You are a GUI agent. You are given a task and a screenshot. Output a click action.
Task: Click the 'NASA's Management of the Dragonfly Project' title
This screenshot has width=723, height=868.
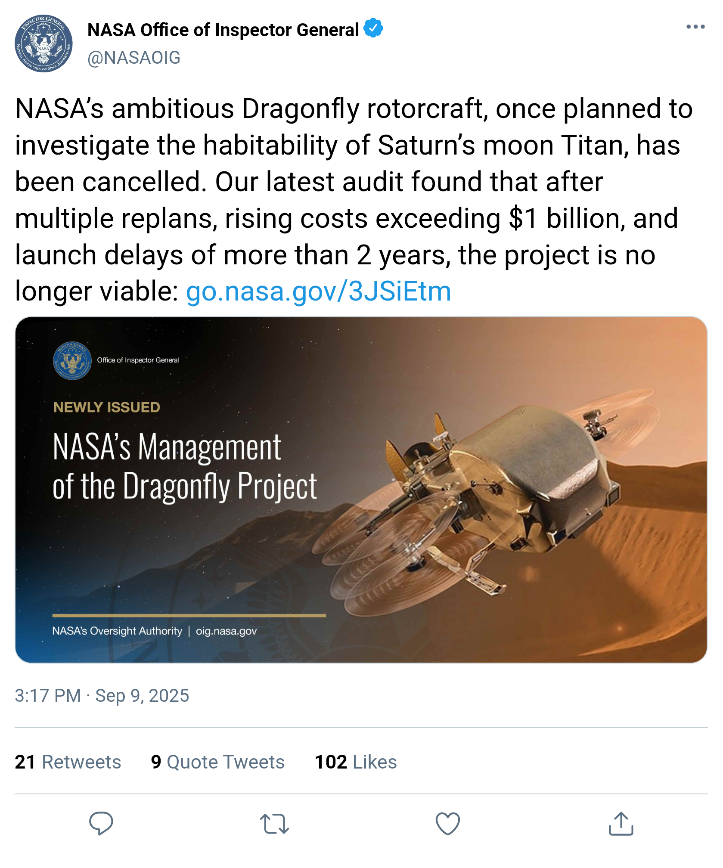(185, 467)
